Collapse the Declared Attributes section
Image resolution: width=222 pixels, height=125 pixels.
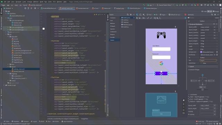coord(189,24)
